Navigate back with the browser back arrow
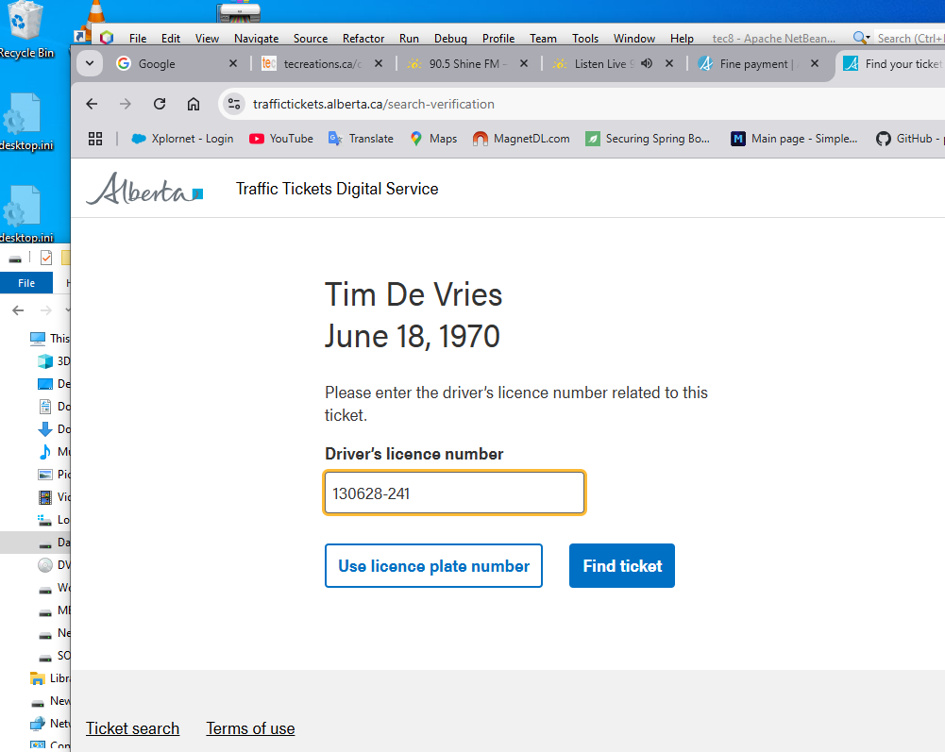 click(92, 104)
